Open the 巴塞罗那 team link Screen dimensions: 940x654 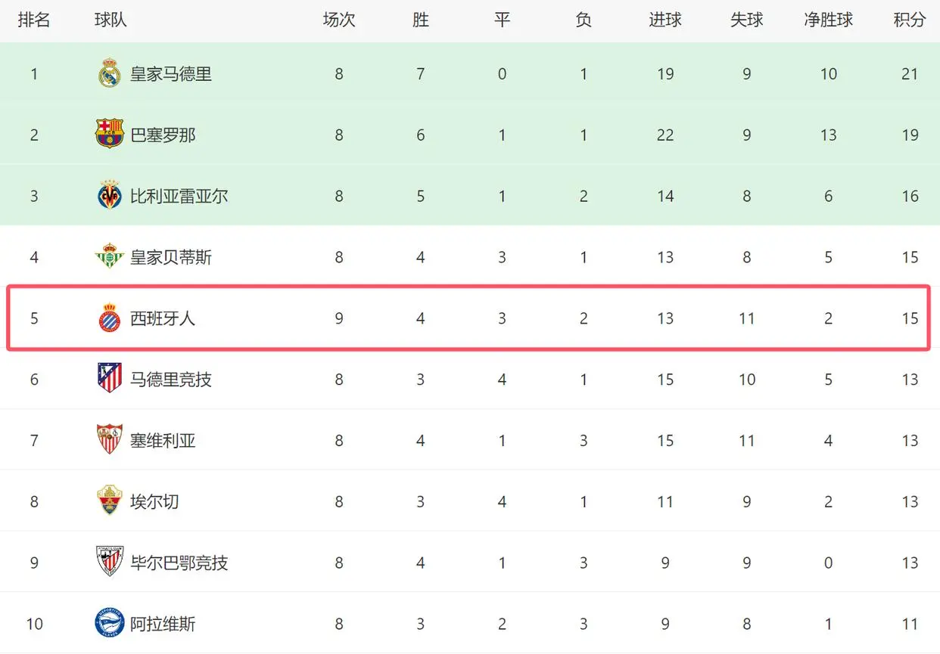click(x=163, y=135)
